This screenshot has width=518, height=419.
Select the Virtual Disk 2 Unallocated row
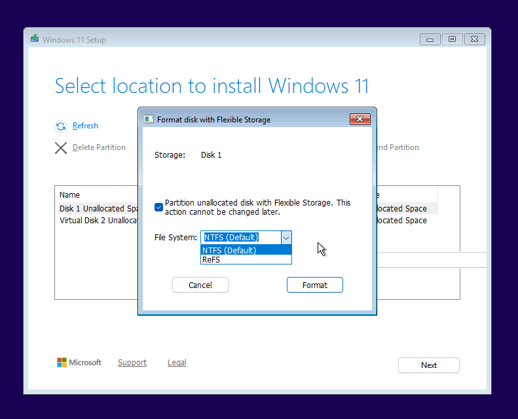(98, 221)
